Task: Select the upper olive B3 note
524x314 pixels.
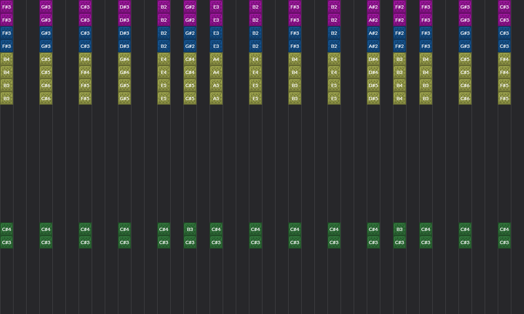Action: pos(400,59)
